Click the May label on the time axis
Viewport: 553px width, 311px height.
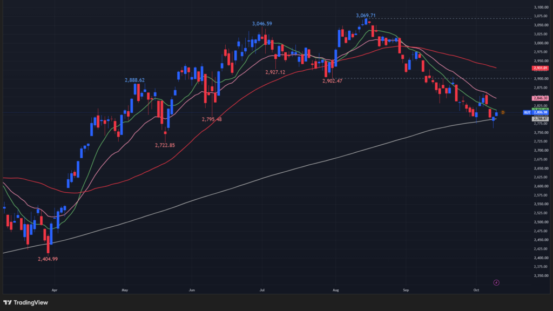[125, 290]
